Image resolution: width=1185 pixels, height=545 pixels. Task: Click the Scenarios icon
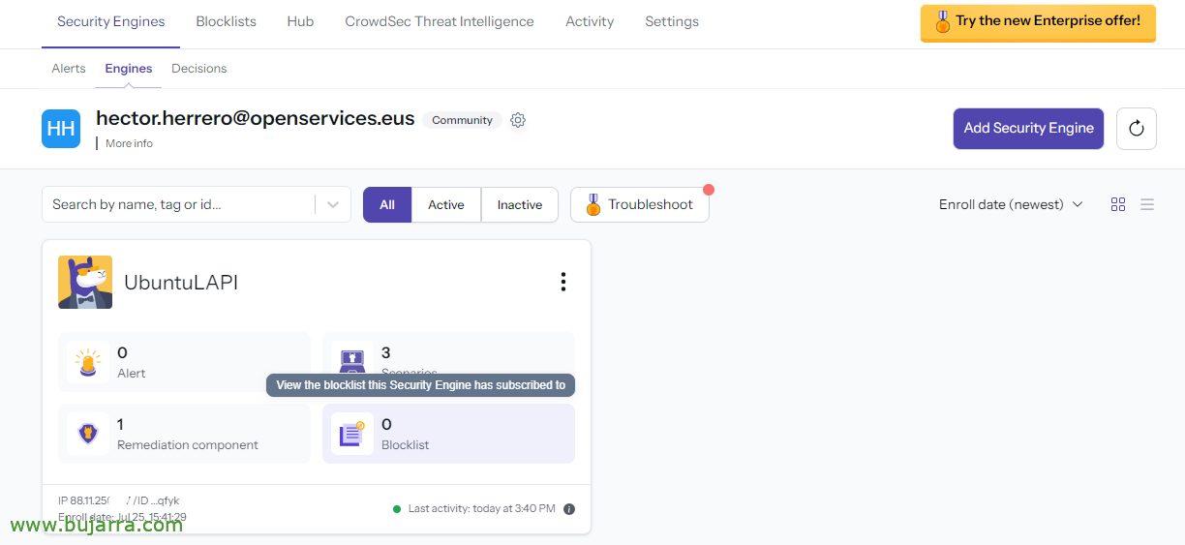352,361
